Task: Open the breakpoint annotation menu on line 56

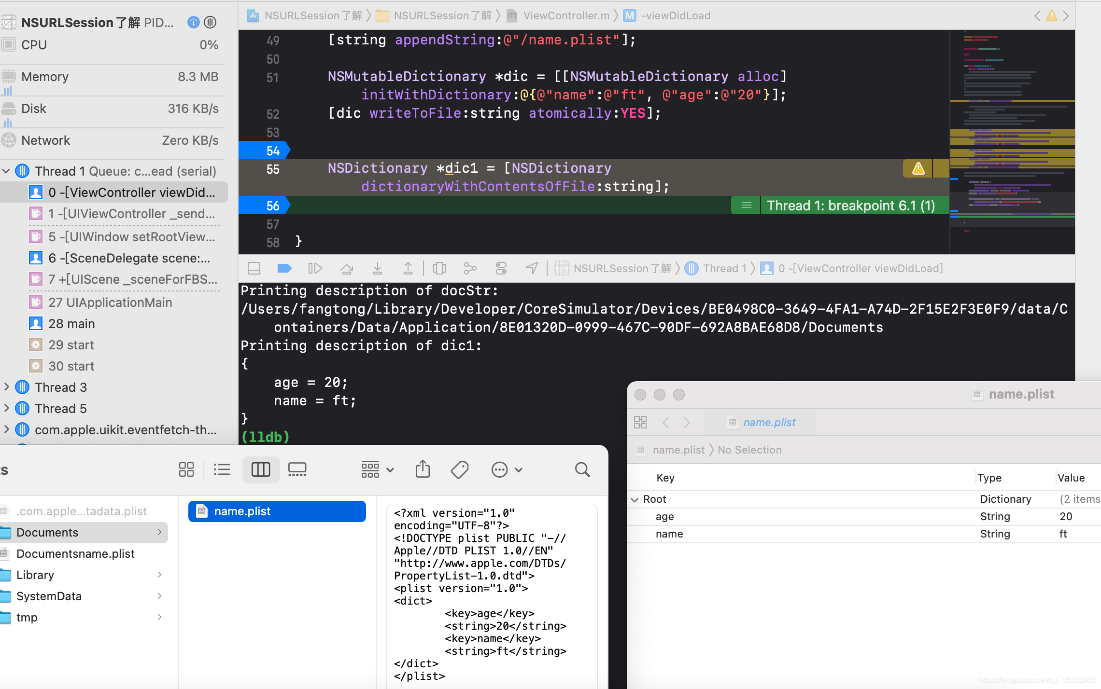Action: tap(746, 206)
